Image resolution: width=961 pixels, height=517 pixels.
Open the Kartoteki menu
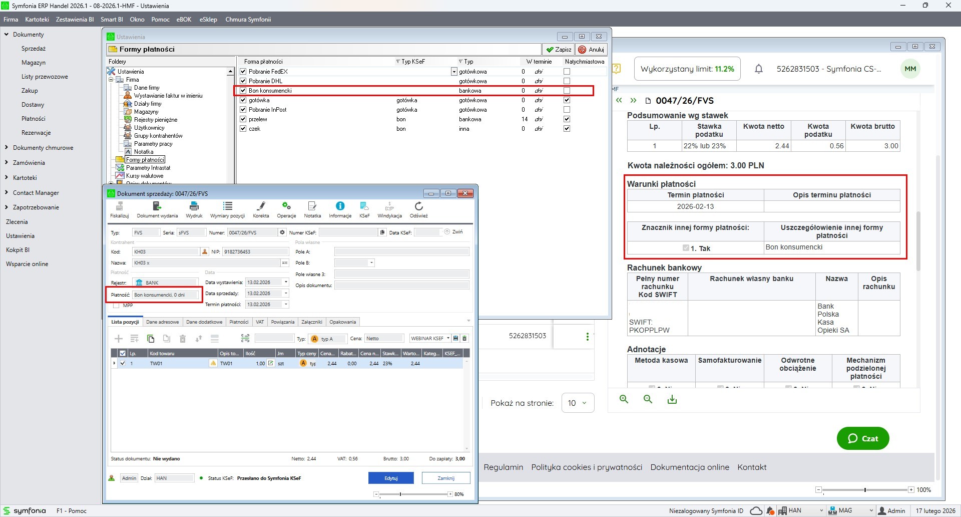tap(37, 20)
